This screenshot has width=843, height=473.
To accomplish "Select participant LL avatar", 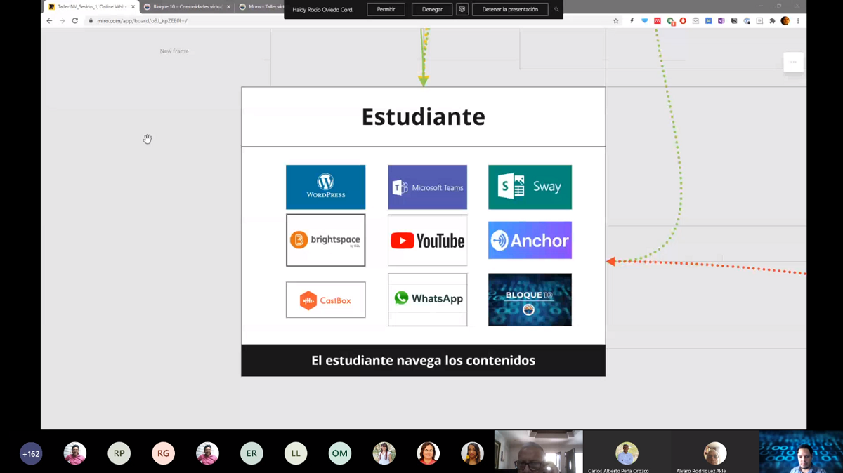I will [x=296, y=453].
